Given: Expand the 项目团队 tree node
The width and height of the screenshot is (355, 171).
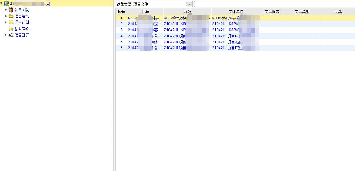Looking at the screenshot, I should point(6,10).
